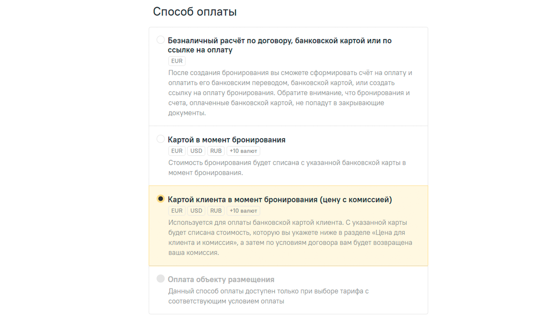Click EUR tag under Картой в момент бронирования
The height and width of the screenshot is (321, 543).
[177, 151]
